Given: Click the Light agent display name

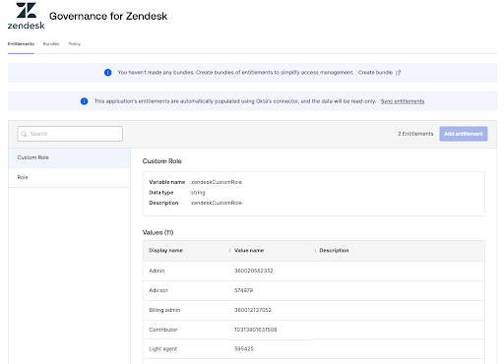Looking at the screenshot, I should click(163, 349).
